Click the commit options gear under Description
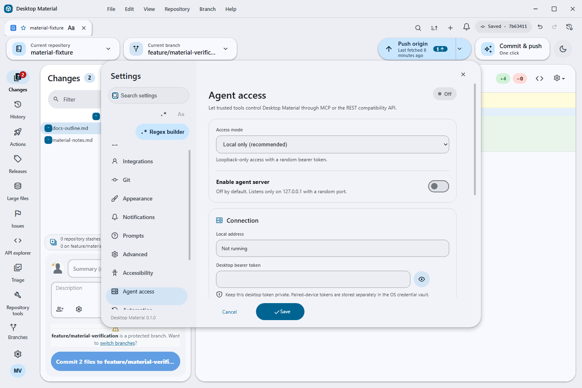 tap(79, 309)
